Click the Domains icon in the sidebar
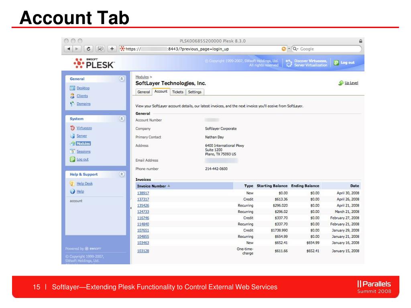The height and width of the screenshot is (308, 411). click(x=72, y=104)
